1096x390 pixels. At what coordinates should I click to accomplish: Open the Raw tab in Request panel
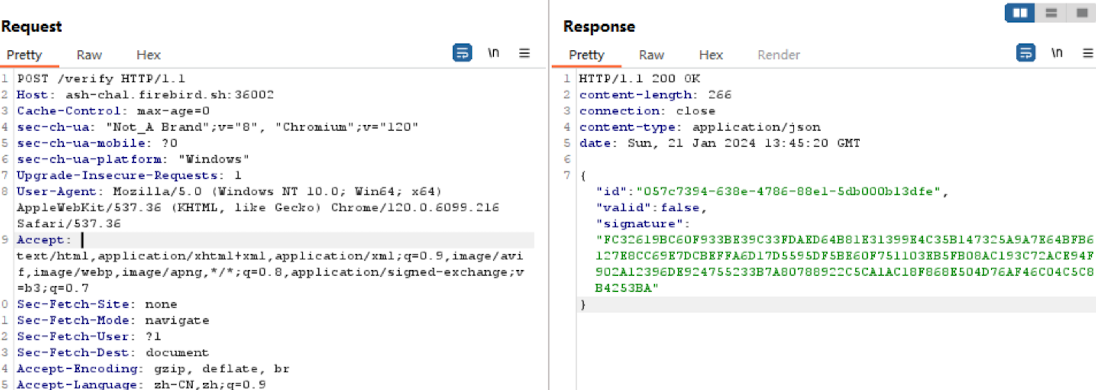click(89, 55)
